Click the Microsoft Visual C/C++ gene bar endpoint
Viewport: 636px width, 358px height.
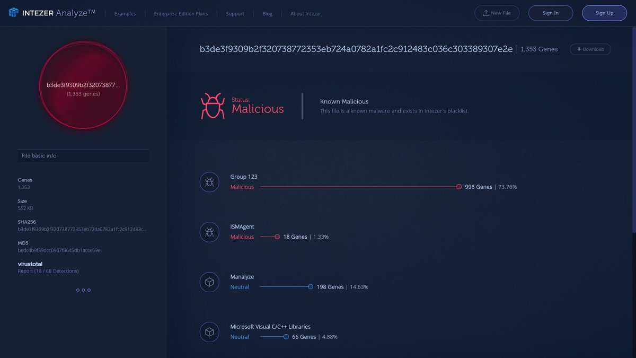tap(286, 337)
